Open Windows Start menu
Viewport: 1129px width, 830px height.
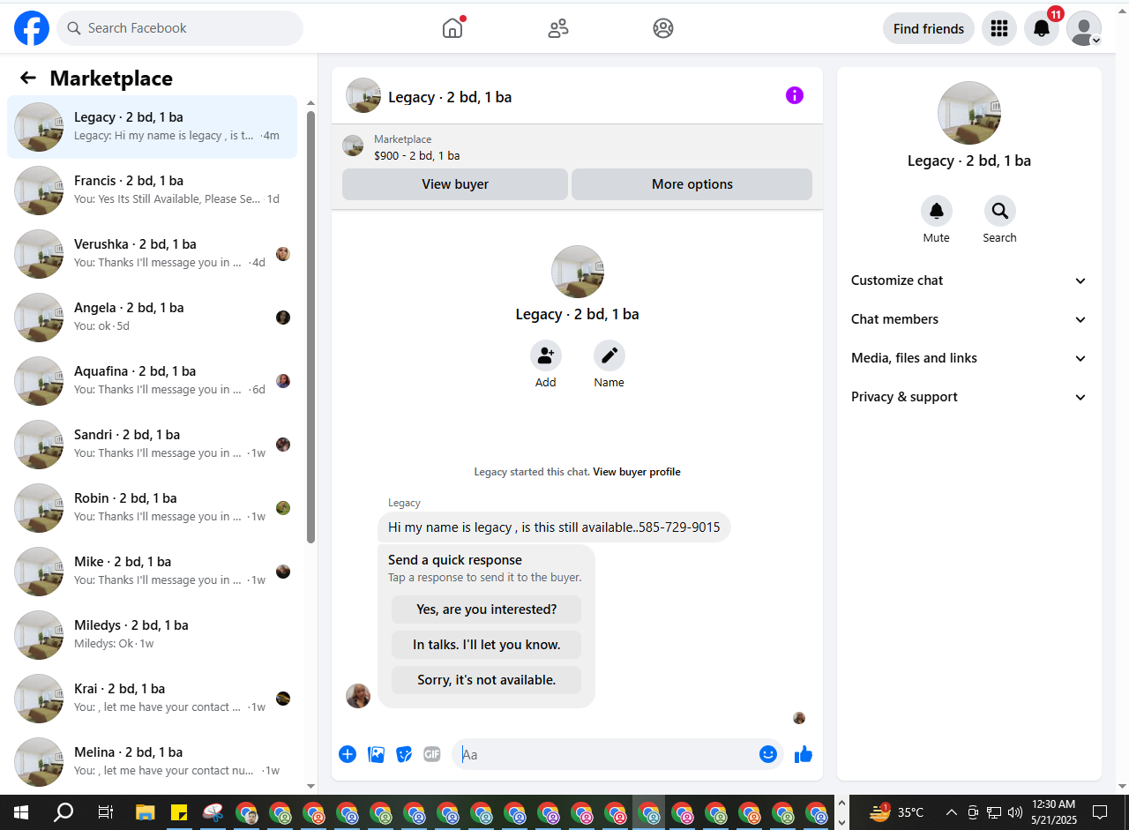21,812
